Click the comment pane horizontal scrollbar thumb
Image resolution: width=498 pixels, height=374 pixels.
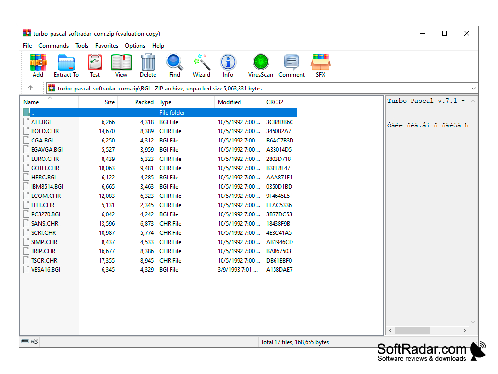pos(412,330)
